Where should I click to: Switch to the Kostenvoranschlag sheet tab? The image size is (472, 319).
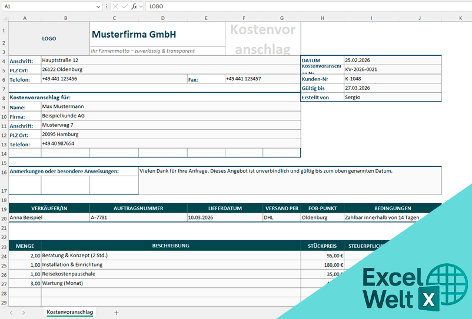click(69, 313)
